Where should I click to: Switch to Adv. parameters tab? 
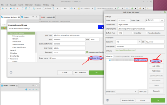coord(137,56)
